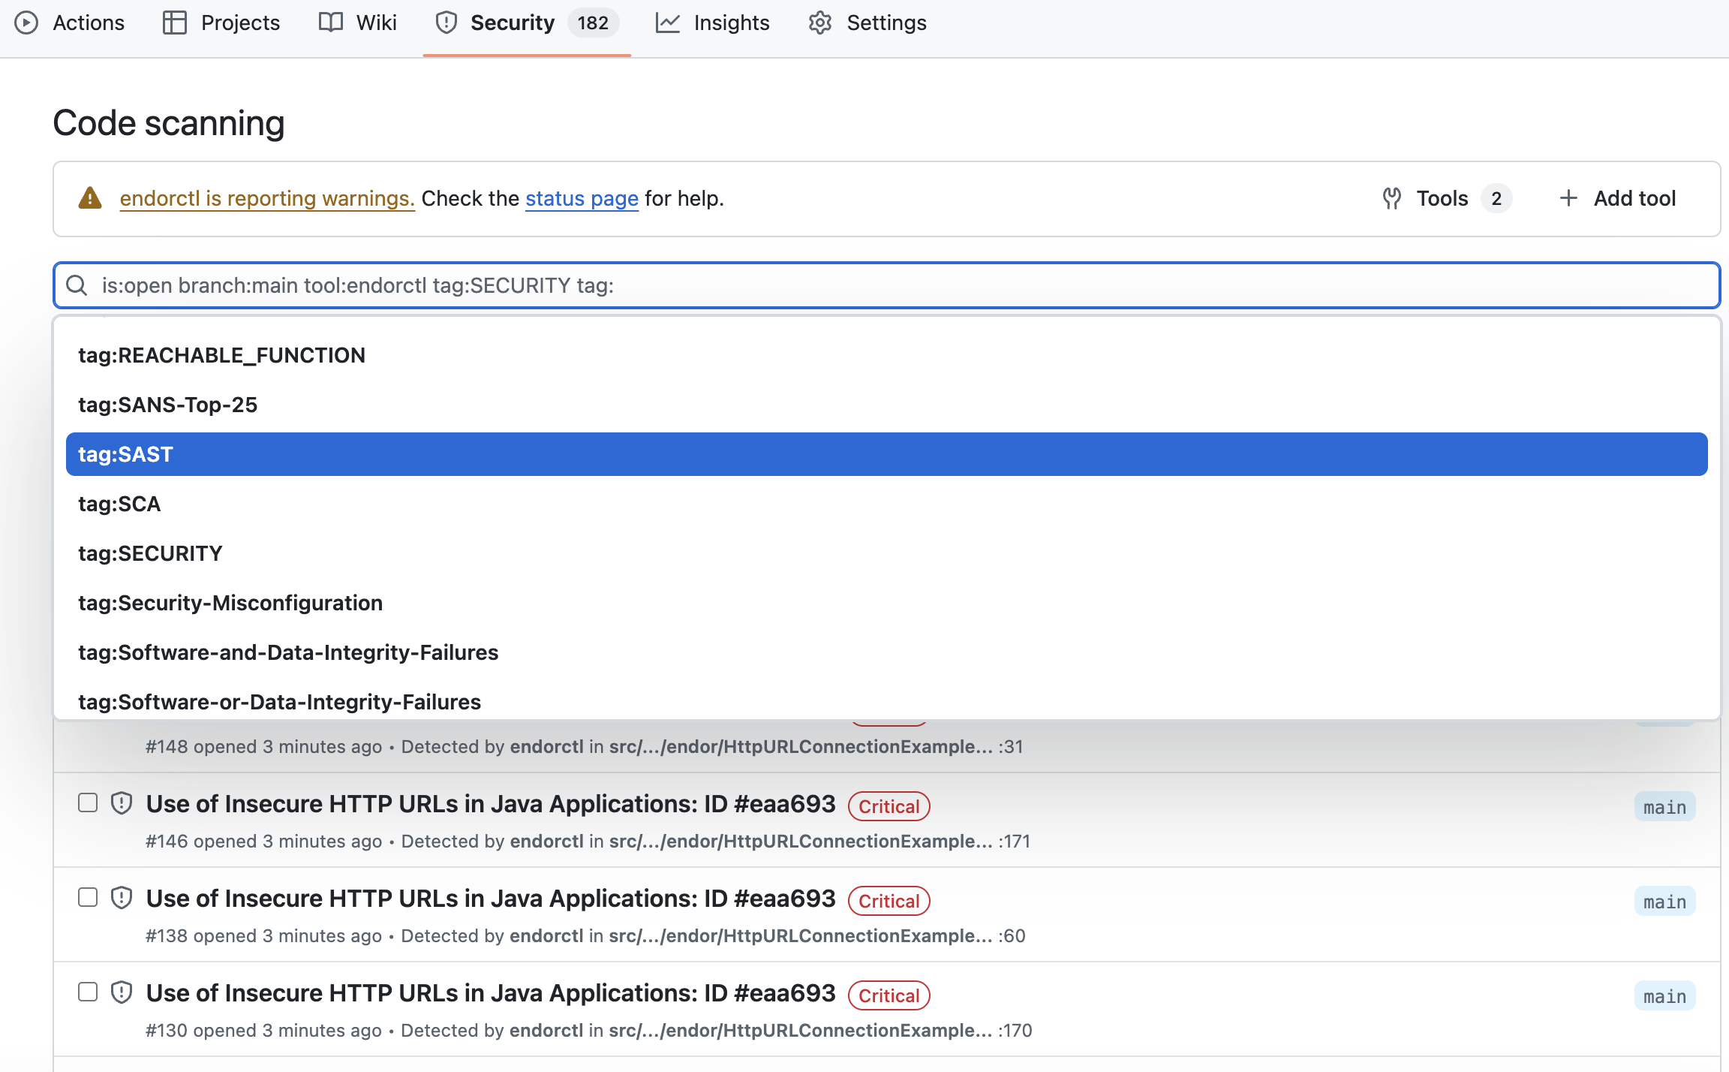
Task: Click the Projects board icon
Action: point(174,23)
